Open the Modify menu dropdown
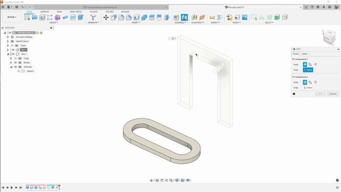The height and width of the screenshot is (192, 341). (x=136, y=22)
